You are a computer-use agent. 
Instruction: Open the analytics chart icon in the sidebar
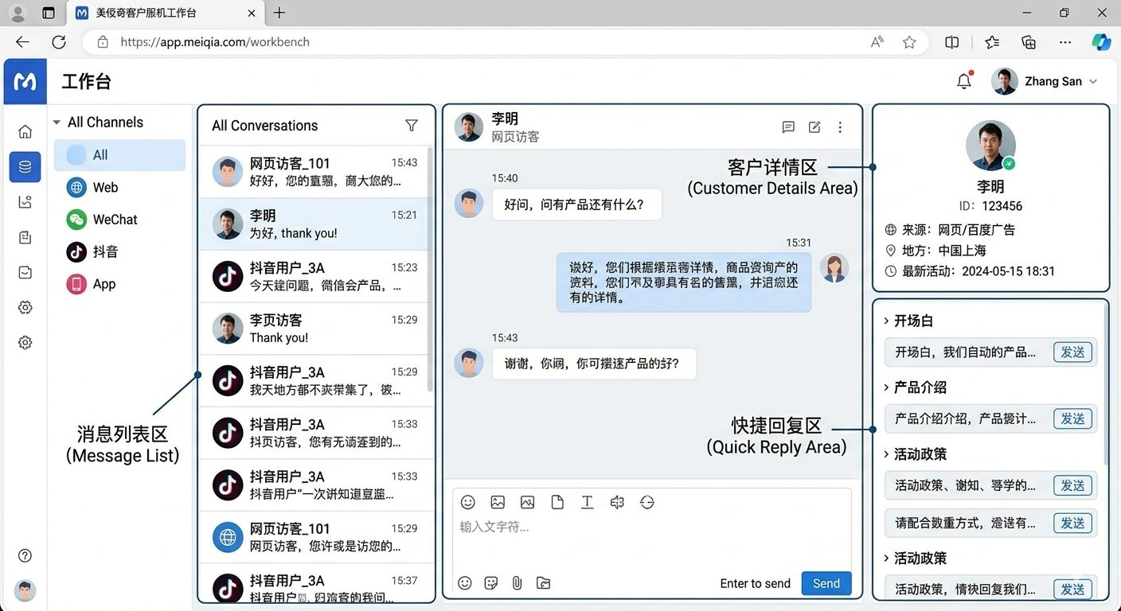point(25,201)
